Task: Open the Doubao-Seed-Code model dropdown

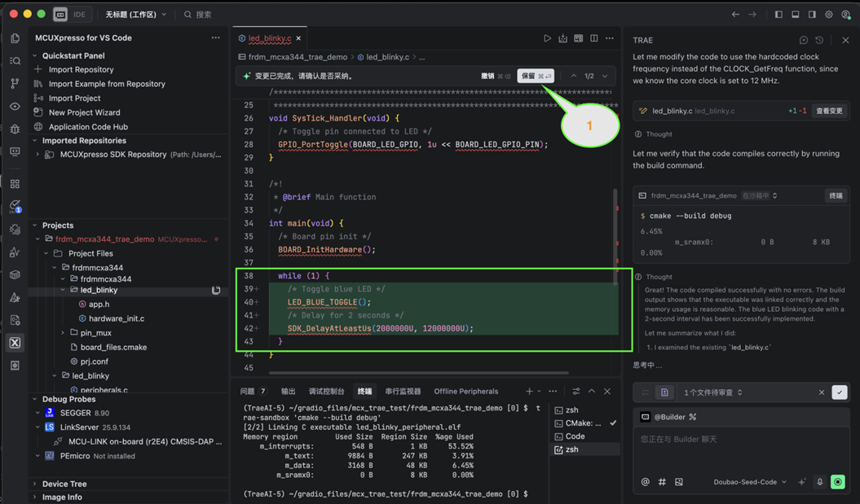Action: (x=750, y=482)
